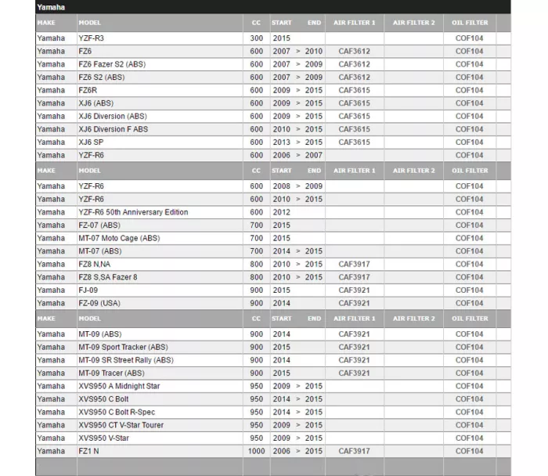Click CAF3615 air filter in XJ6 SP row

coord(354,142)
